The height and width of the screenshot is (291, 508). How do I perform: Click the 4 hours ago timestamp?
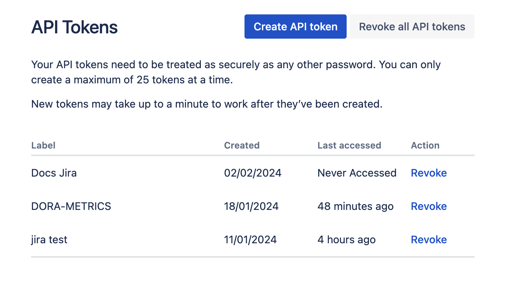click(346, 239)
